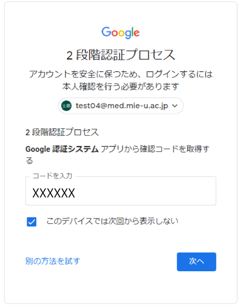This screenshot has height=305, width=243.
Task: Click the checkmark inside the checkbox
Action: pyautogui.click(x=32, y=222)
